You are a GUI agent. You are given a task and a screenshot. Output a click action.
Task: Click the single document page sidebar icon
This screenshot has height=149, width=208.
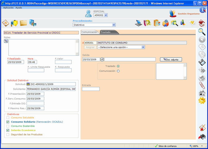[x=202, y=47]
